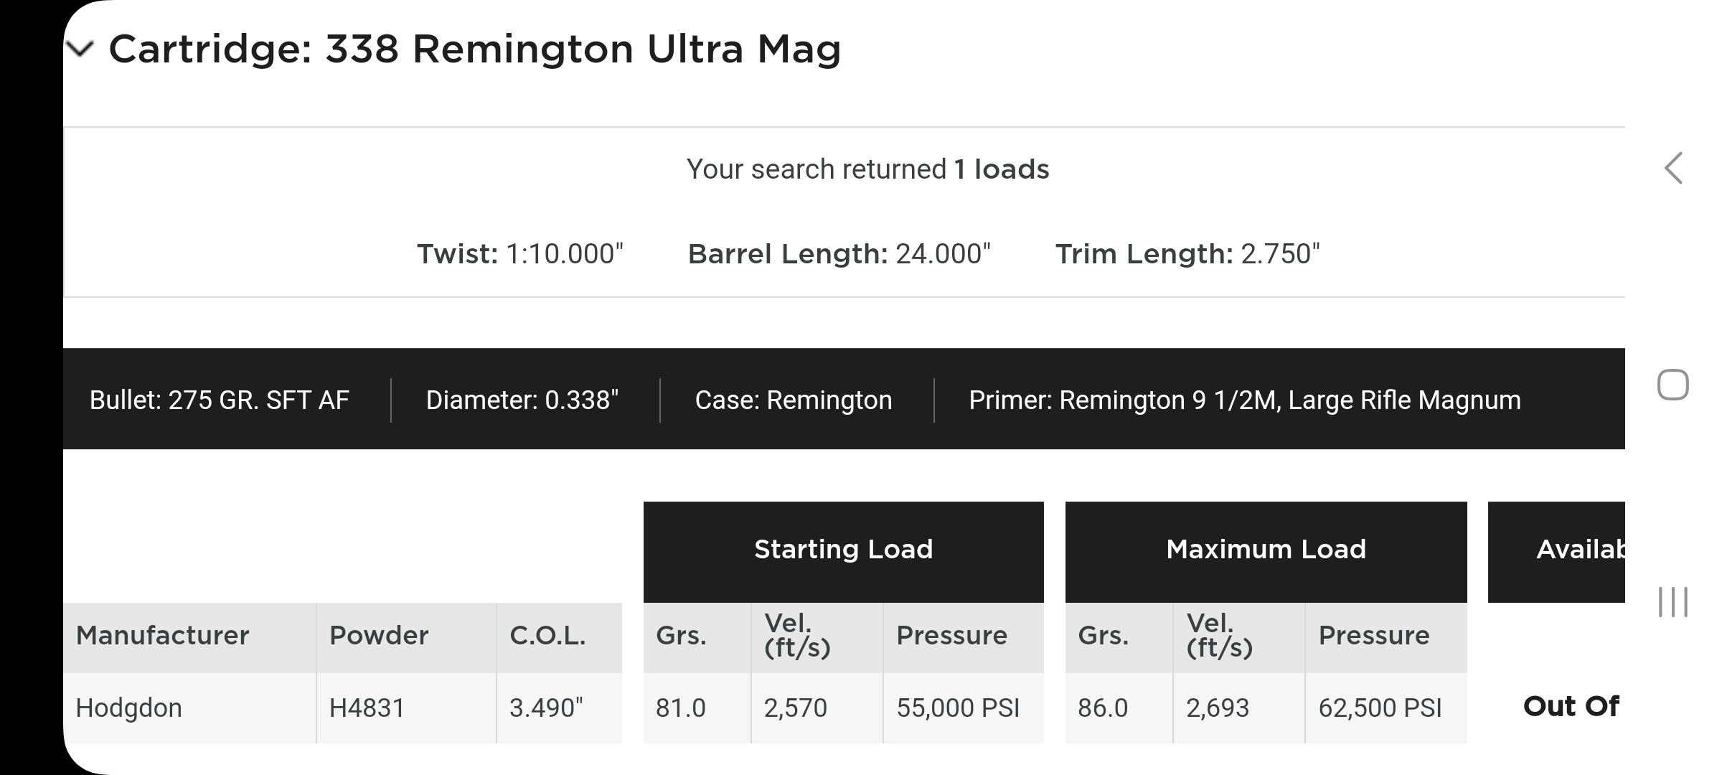Click the Barrel Length 24.000" info
1722x775 pixels.
click(x=839, y=254)
